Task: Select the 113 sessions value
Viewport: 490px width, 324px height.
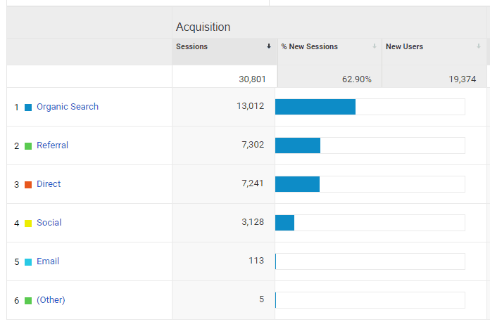Action: pos(256,261)
